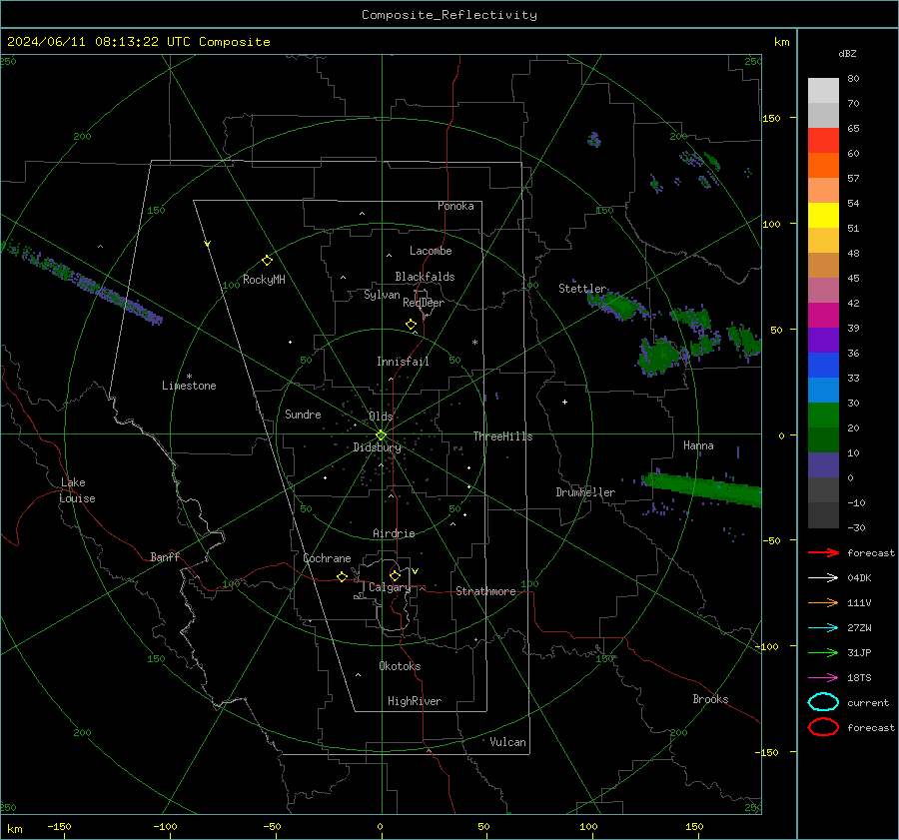Click the red forecast ellipse legend icon

click(823, 727)
